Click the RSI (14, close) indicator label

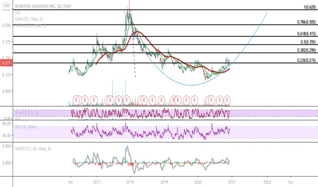(x=26, y=126)
